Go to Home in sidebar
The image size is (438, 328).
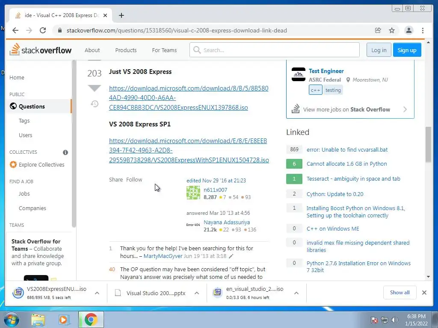[x=17, y=78]
